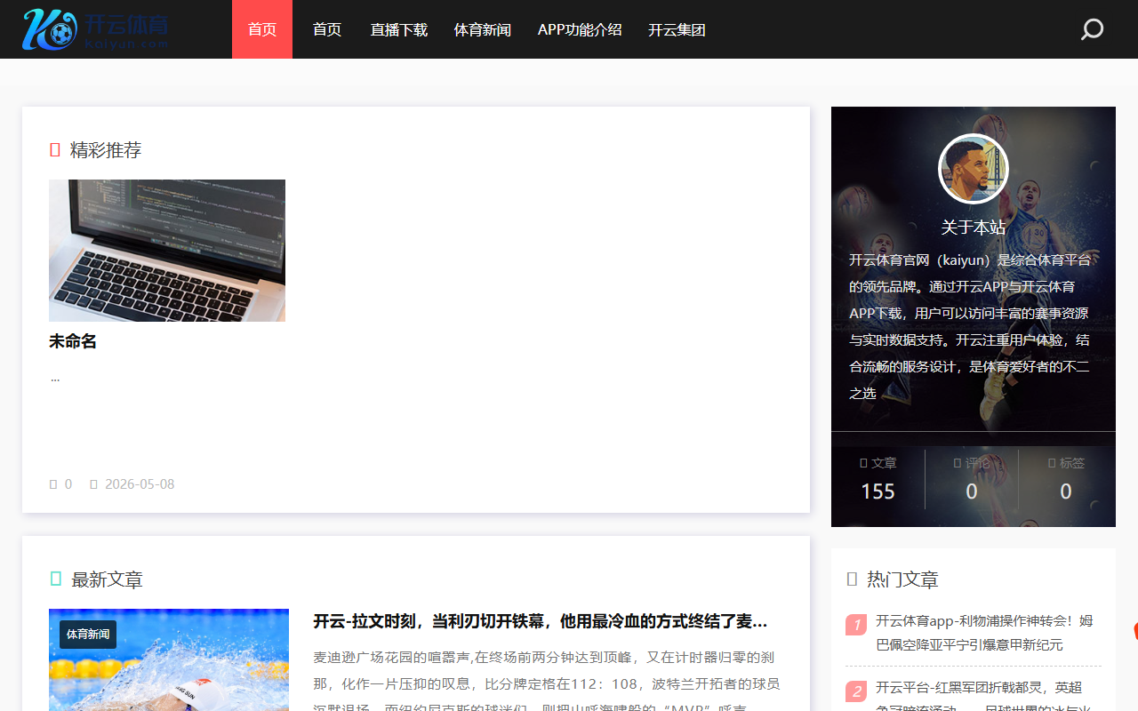
Task: Click the comment count icon showing 0
Action: click(x=53, y=484)
